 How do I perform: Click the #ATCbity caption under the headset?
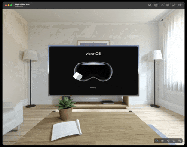(93, 88)
